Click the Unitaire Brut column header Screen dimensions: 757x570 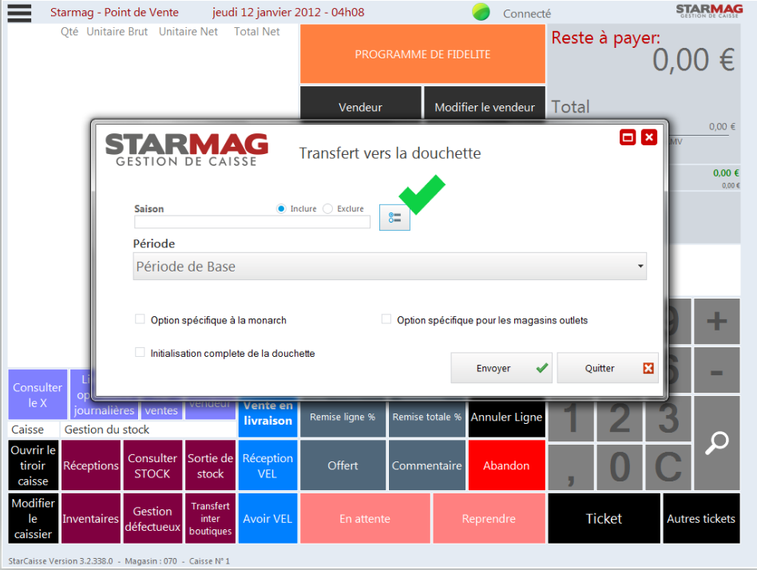point(117,31)
